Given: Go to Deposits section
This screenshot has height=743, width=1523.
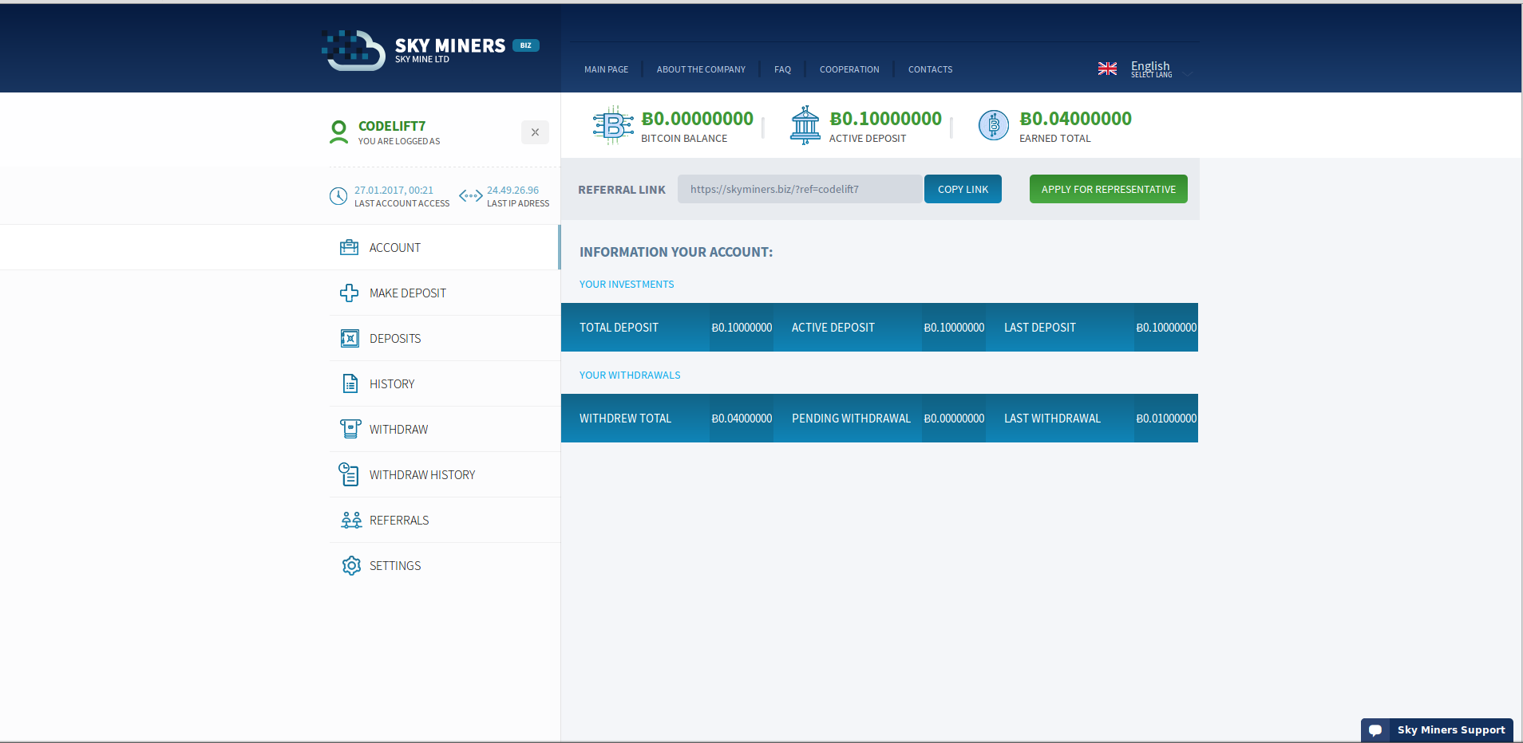Looking at the screenshot, I should pyautogui.click(x=395, y=339).
